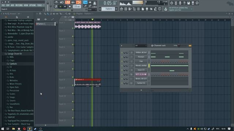Screen dimensions: 234x131
Task: Click the undo history power icon
Action: click(171, 3)
